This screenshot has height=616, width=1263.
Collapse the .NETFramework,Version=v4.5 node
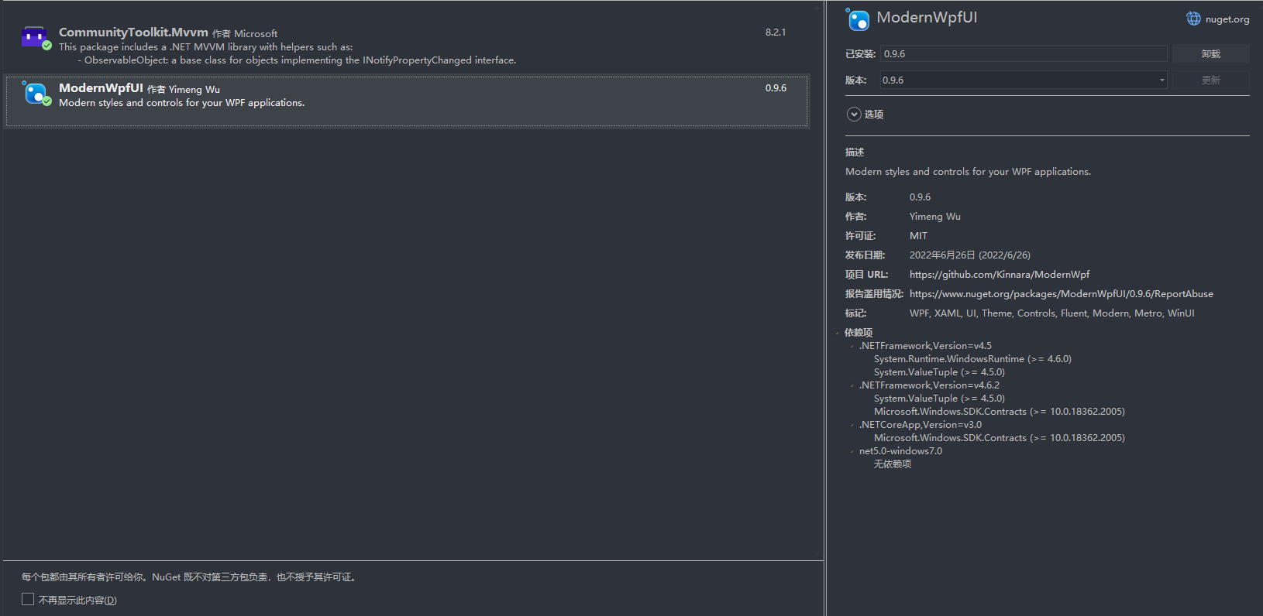point(852,346)
